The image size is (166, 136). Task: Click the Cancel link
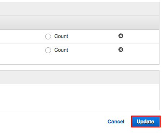click(x=116, y=122)
